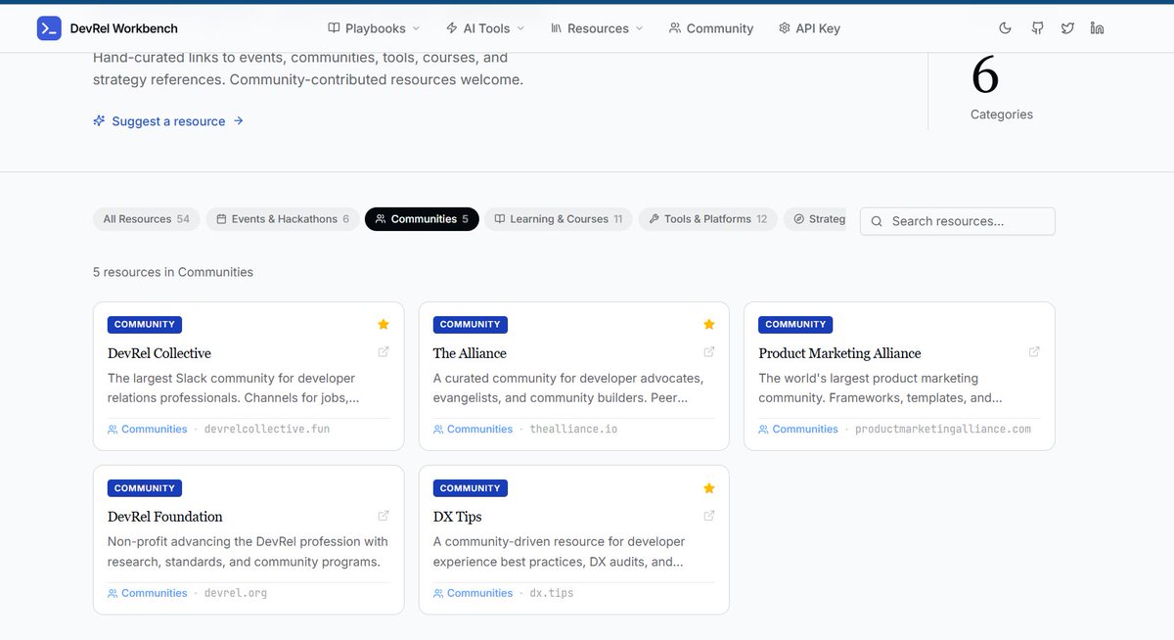Click the book icon in Learning & Courses
Screen dimensions: 1174x640
[x=500, y=219]
